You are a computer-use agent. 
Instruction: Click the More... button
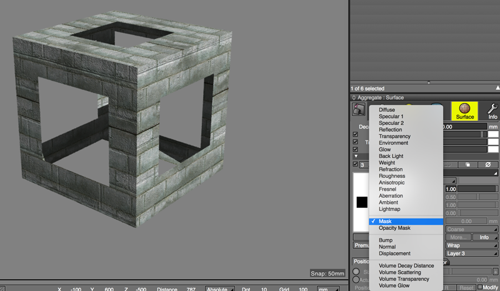pos(458,237)
